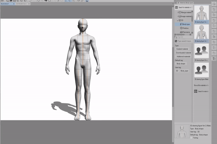Screen dimensions: 217x144
Task: Click the delete material icon with X in right sidebar
Action: [x=214, y=37]
